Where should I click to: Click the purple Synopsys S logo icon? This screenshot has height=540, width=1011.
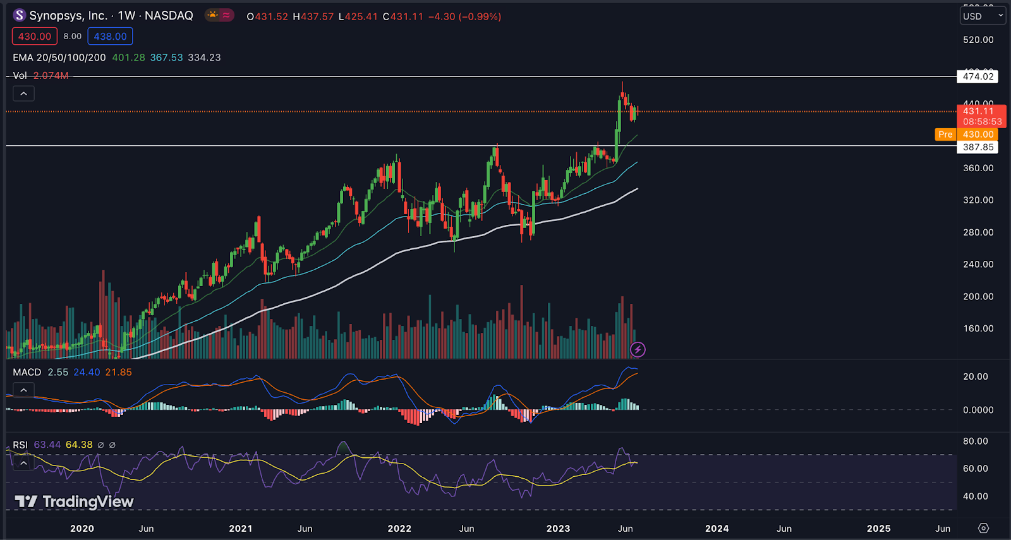(20, 15)
